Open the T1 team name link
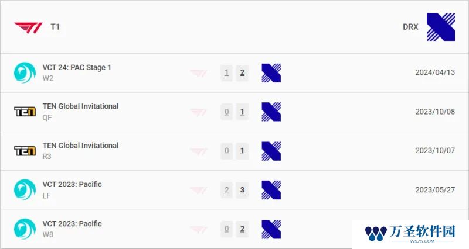Viewport: 469px width, 249px height. coord(55,27)
